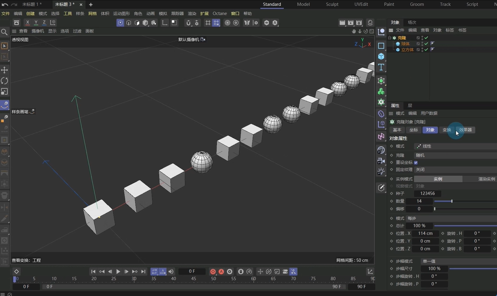Adjust the 数量 count slider

[465, 201]
